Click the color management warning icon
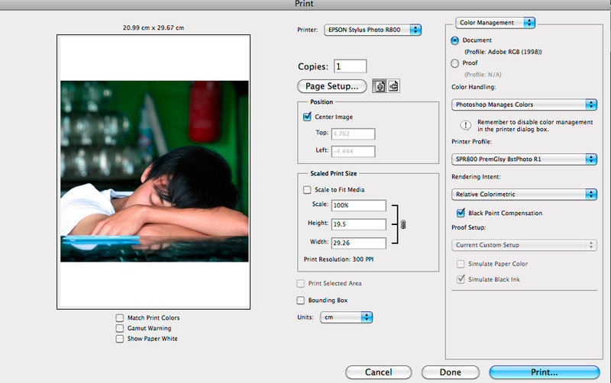The width and height of the screenshot is (611, 383). click(465, 125)
